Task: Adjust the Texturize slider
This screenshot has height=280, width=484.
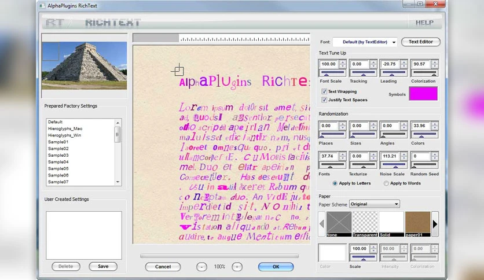Action: (x=363, y=165)
